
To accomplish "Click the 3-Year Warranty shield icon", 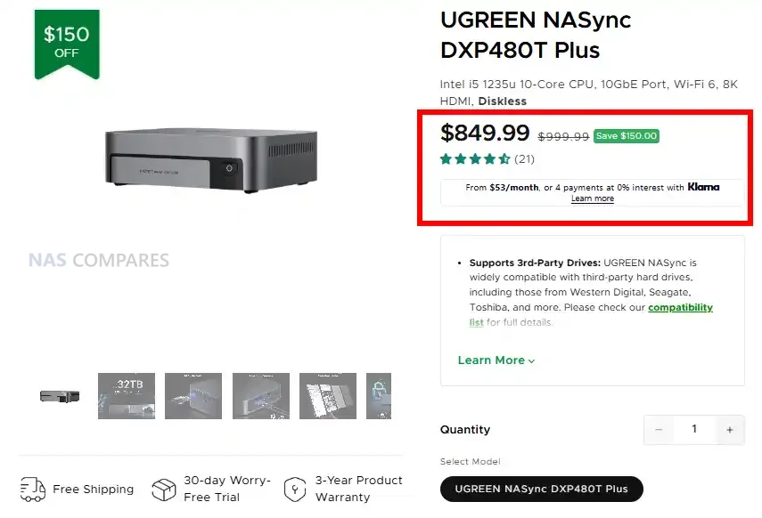I will [295, 489].
